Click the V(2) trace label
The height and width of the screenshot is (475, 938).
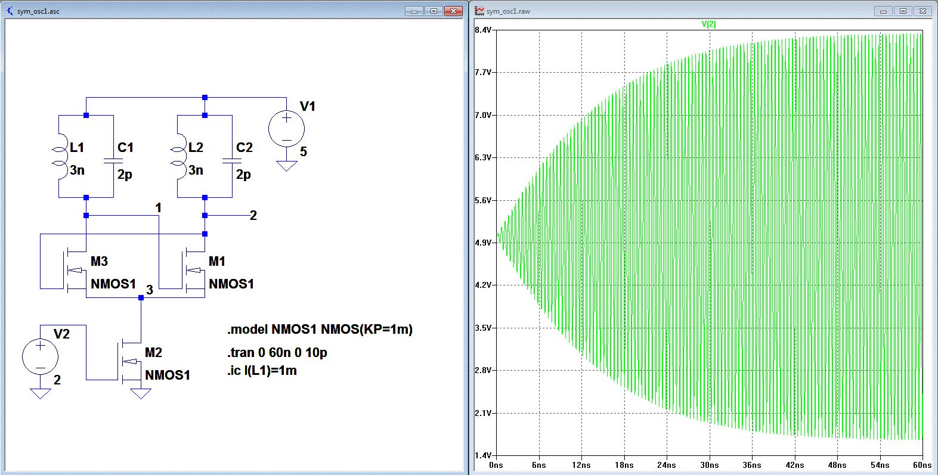[708, 24]
